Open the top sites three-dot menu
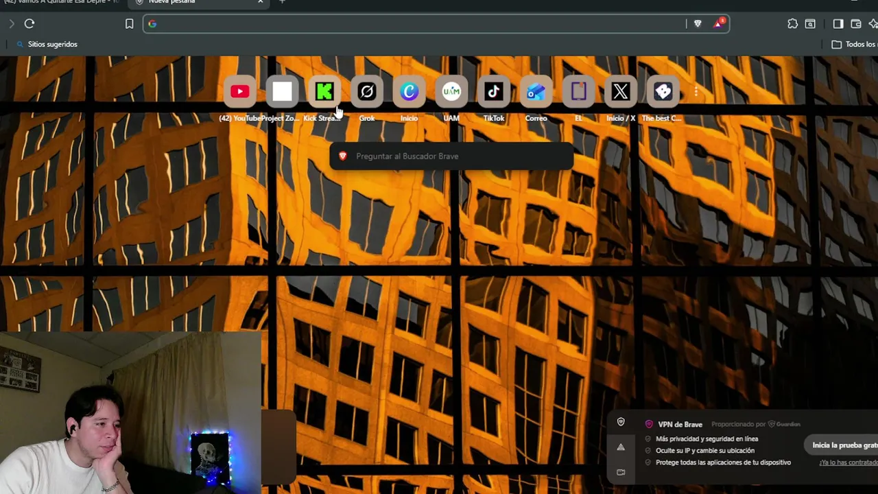This screenshot has height=494, width=878. pos(696,92)
